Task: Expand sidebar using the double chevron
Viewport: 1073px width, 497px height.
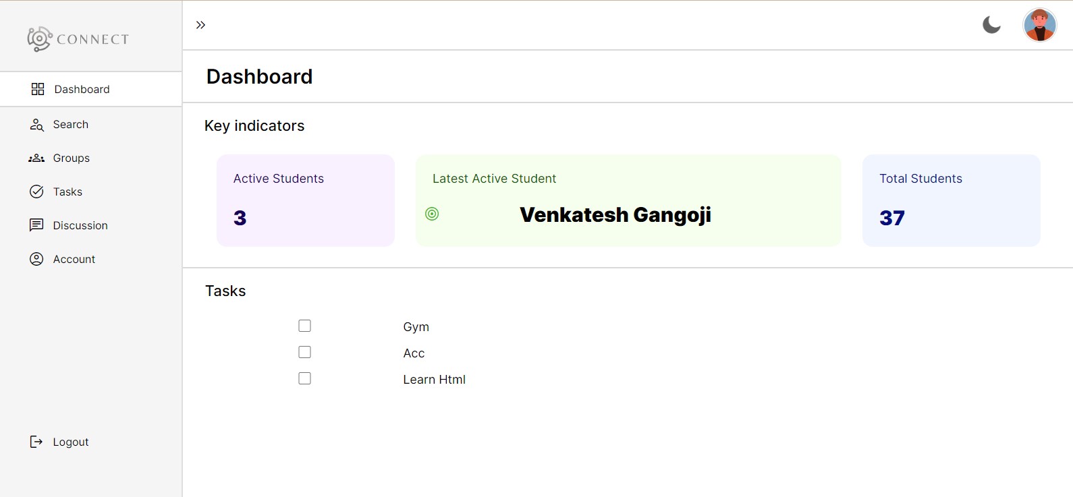Action: [200, 25]
